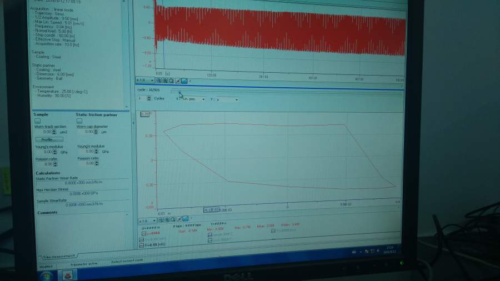Collapse the left panel via splitter arrow

point(133,123)
